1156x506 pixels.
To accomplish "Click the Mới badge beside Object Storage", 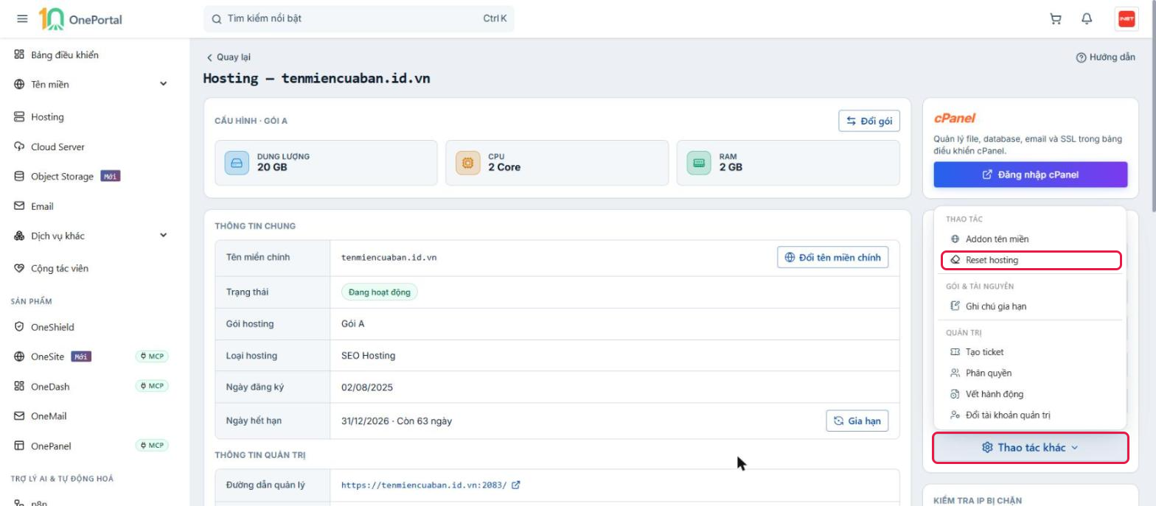I will pos(110,177).
